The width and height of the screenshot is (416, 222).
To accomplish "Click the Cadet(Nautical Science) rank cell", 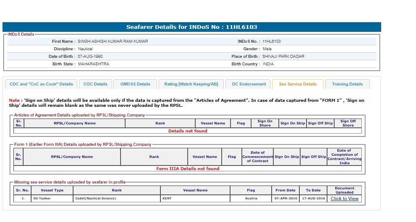I will (95, 199).
